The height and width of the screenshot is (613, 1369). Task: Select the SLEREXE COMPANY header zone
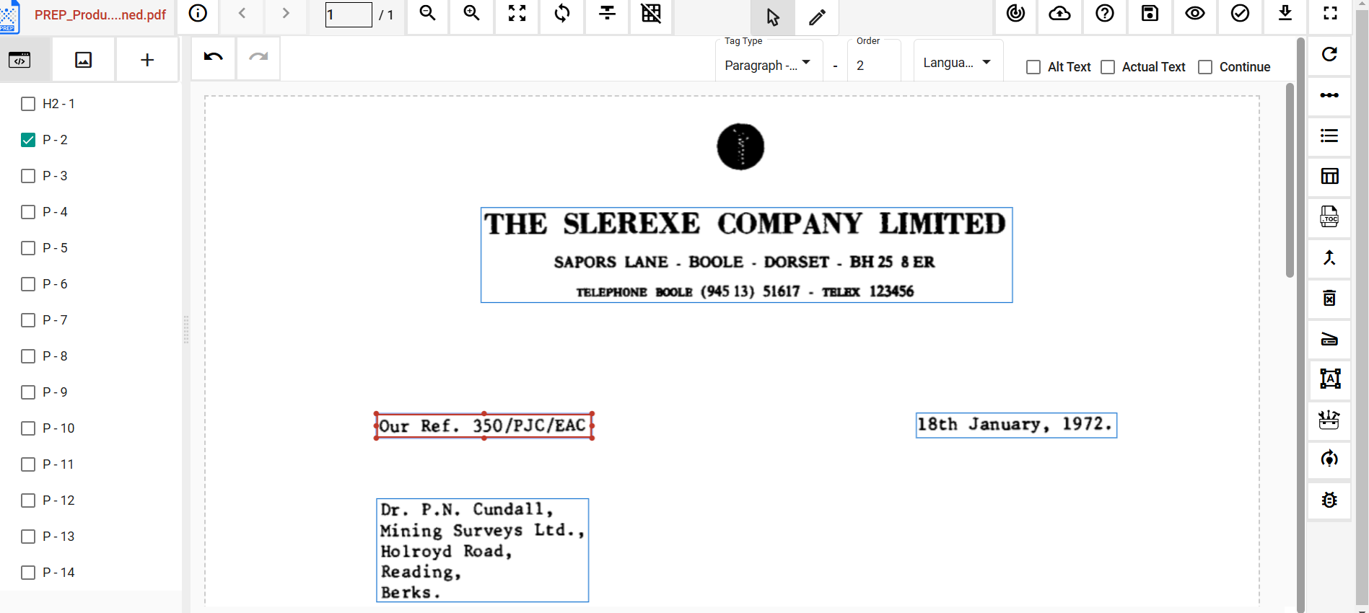(747, 255)
